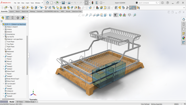Open the ConfigurationManager tab
This screenshot has width=186, height=105.
[x=13, y=18]
